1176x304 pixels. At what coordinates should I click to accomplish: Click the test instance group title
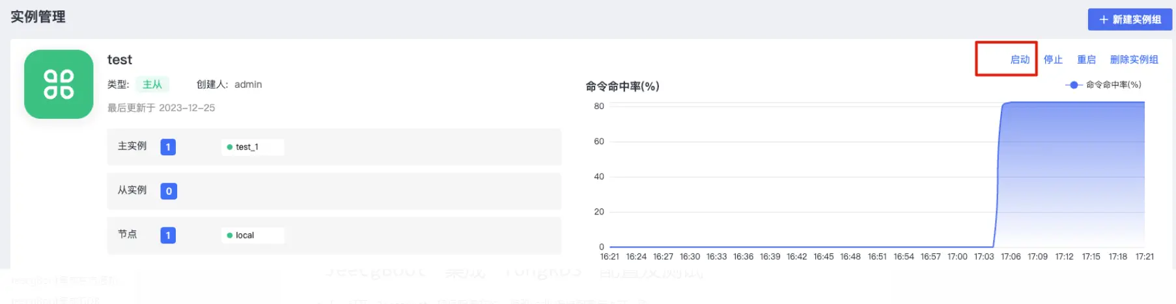pos(120,60)
